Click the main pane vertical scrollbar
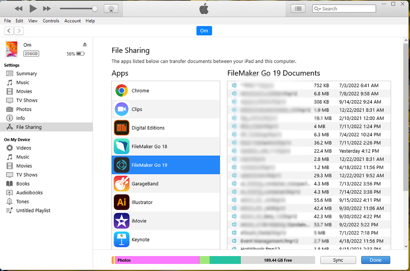 pyautogui.click(x=406, y=118)
